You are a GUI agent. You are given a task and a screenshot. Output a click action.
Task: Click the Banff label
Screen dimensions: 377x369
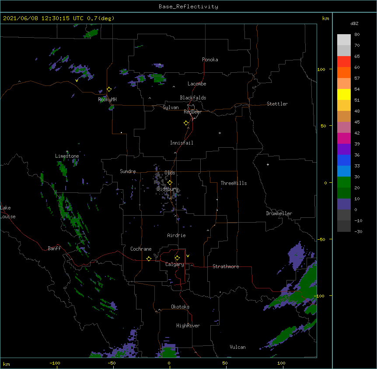coord(54,248)
